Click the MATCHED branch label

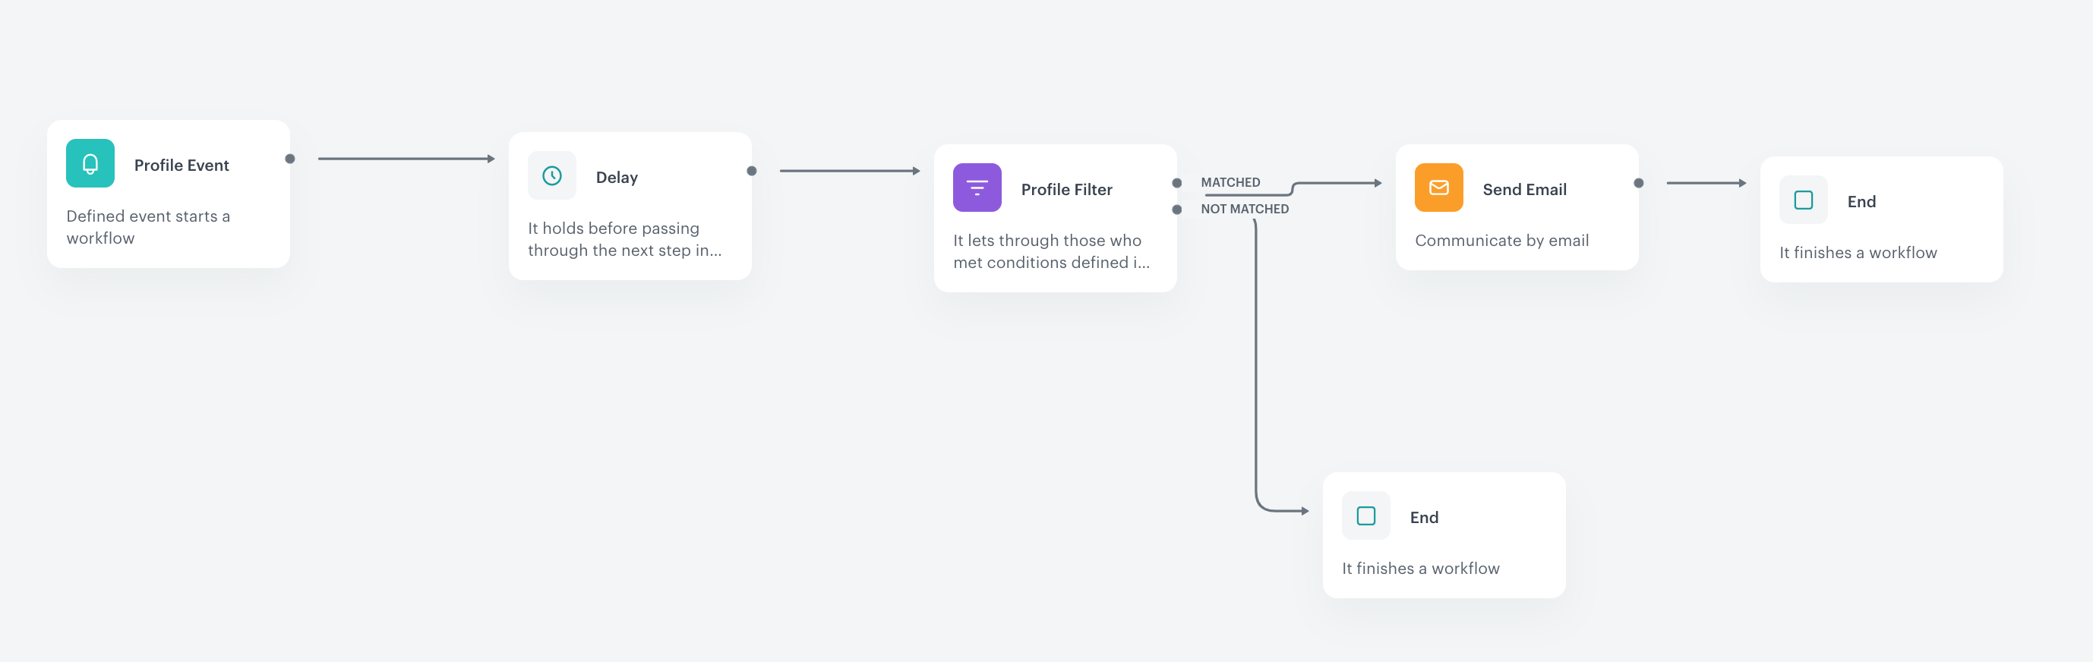[1230, 182]
